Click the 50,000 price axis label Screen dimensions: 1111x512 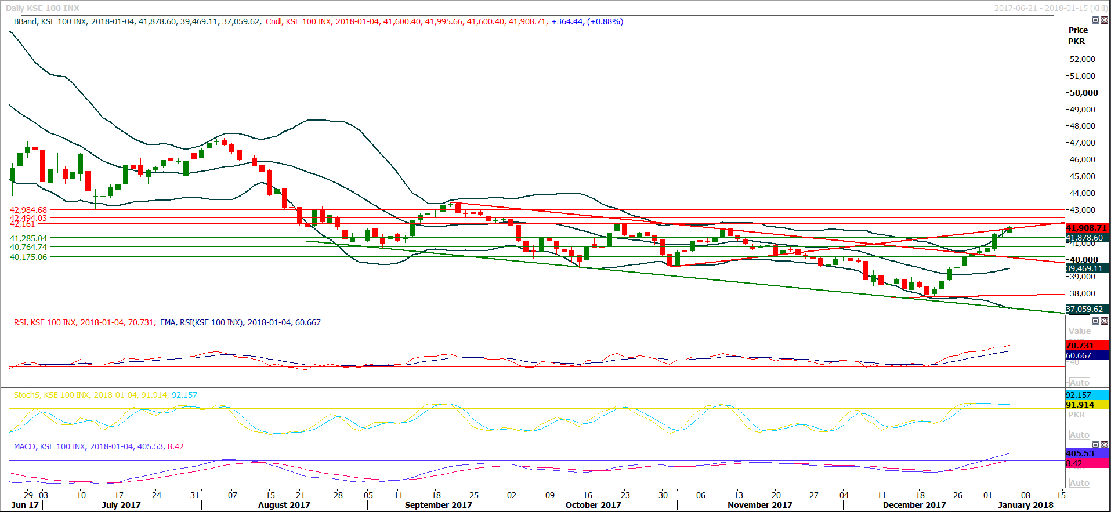point(1084,93)
